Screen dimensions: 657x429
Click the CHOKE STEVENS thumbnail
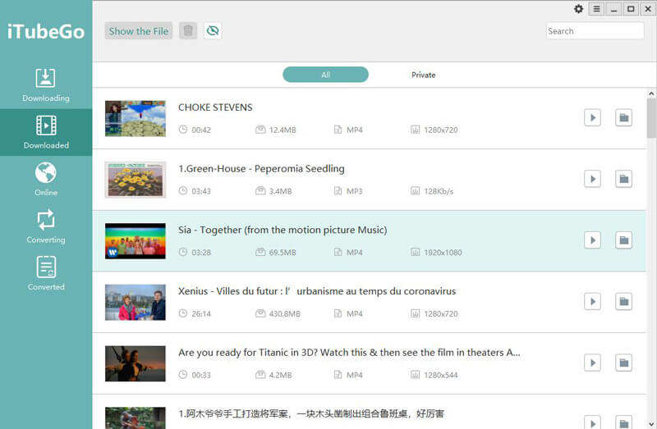(136, 118)
